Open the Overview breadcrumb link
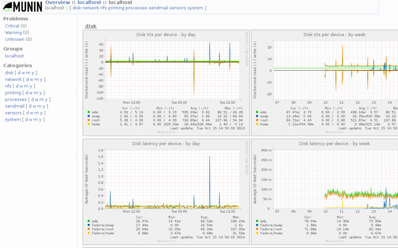Image resolution: width=398 pixels, height=248 pixels. [x=58, y=2]
